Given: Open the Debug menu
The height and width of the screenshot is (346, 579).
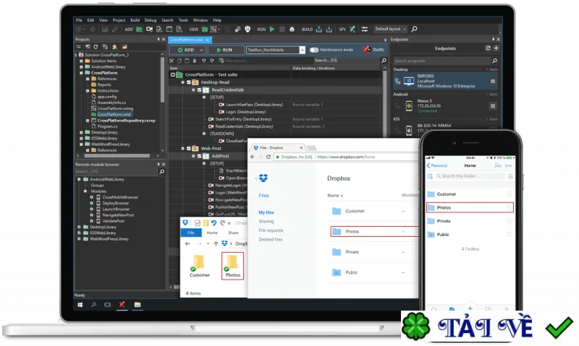Looking at the screenshot, I should (151, 20).
